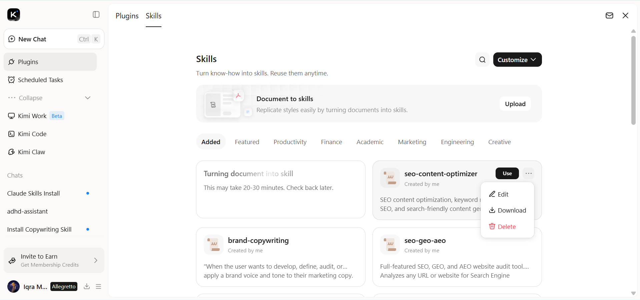The image size is (640, 300).
Task: Open Invite to Earn banner
Action: pos(54,260)
